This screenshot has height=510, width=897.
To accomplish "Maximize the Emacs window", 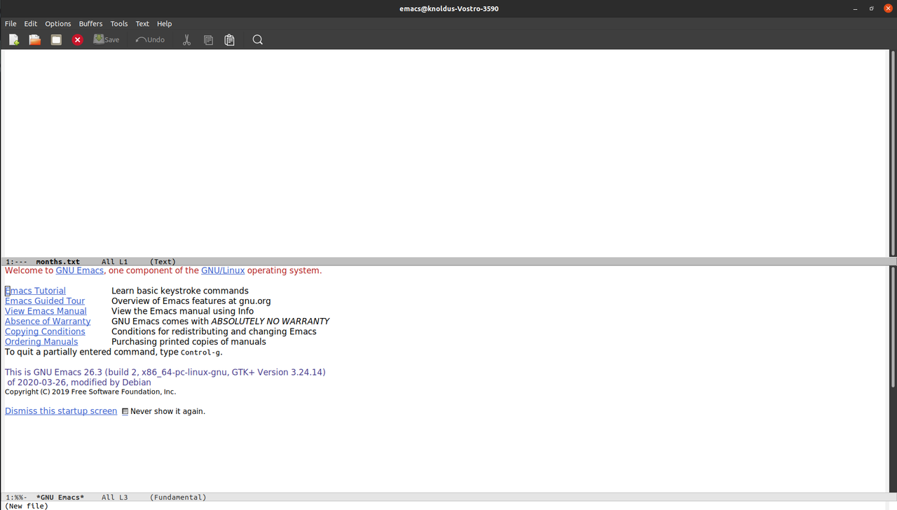I will click(x=871, y=8).
